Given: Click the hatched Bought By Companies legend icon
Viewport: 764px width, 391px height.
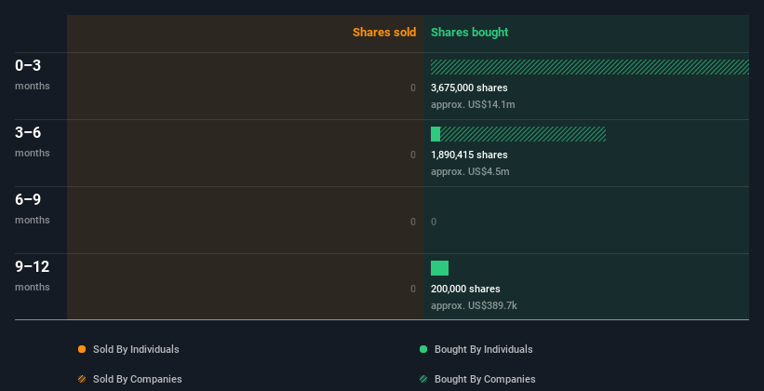Looking at the screenshot, I should (423, 379).
